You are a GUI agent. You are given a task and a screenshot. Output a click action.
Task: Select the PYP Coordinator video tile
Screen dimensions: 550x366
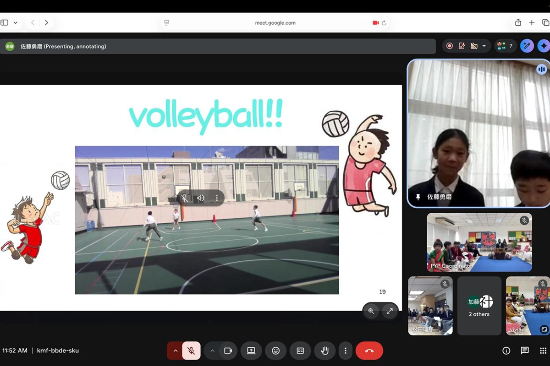tap(479, 242)
